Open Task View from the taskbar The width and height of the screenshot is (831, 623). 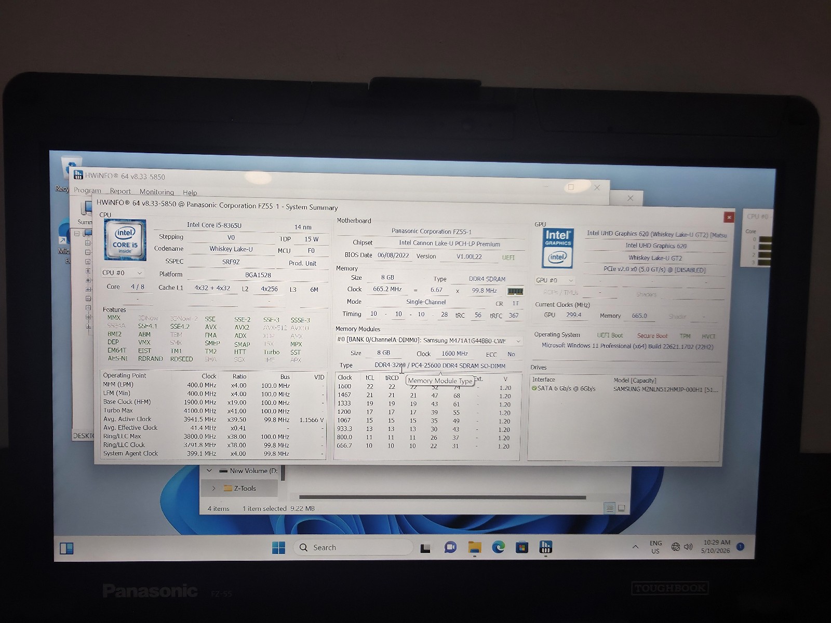tap(425, 548)
